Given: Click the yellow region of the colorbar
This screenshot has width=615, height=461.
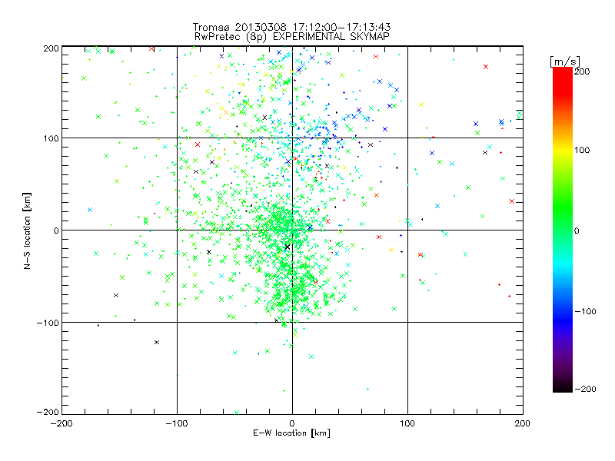Looking at the screenshot, I should pos(563,150).
